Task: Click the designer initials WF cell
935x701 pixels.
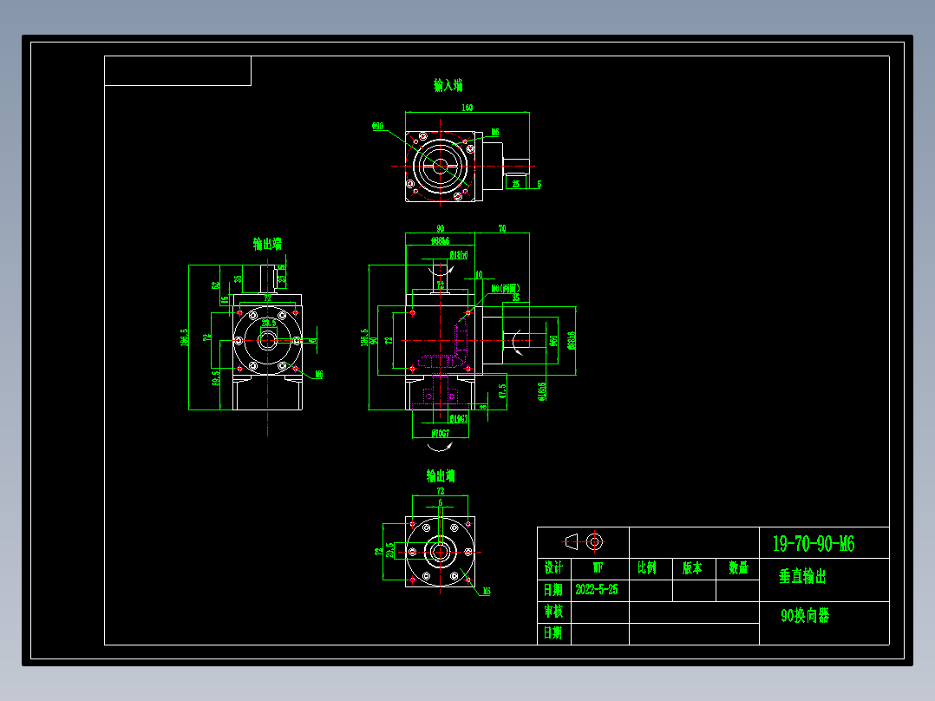Action: (x=598, y=568)
